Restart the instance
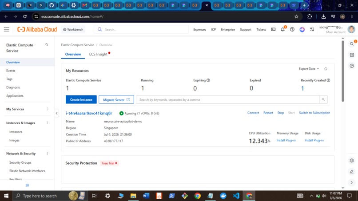This screenshot has width=358, height=201. click(x=268, y=113)
